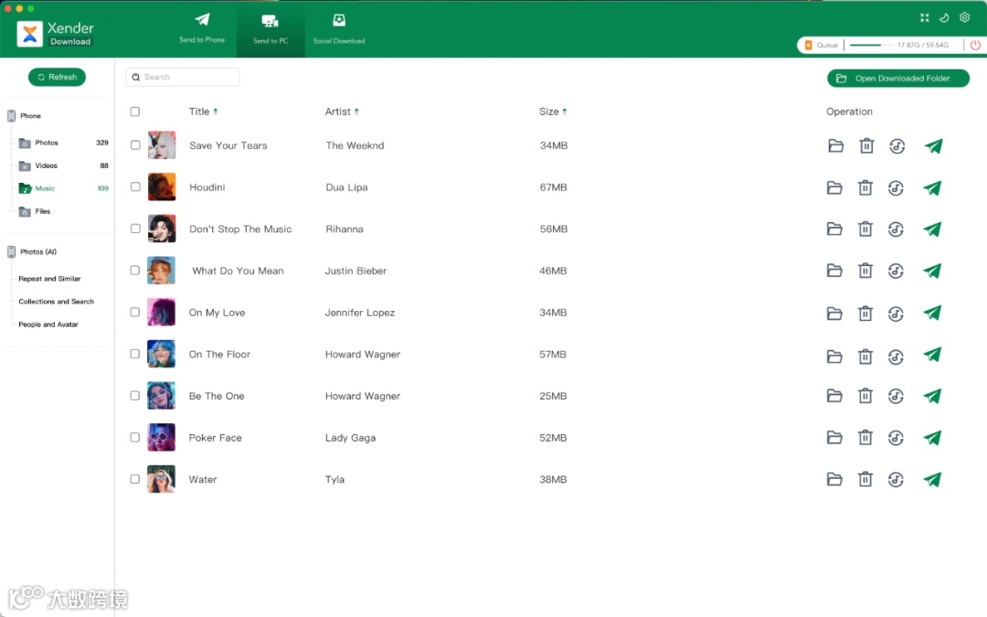Toggle dark mode moon icon

coord(944,17)
